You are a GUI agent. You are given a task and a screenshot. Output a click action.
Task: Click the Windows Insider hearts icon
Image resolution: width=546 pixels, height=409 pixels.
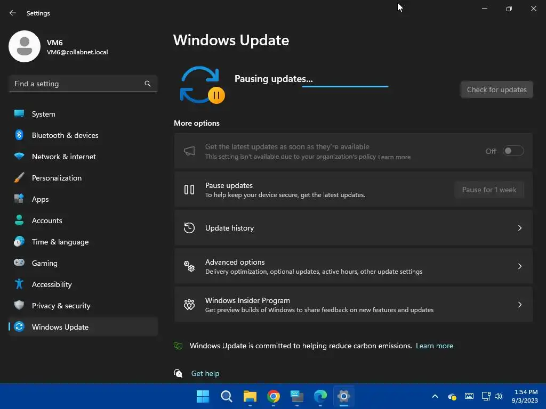coord(189,305)
